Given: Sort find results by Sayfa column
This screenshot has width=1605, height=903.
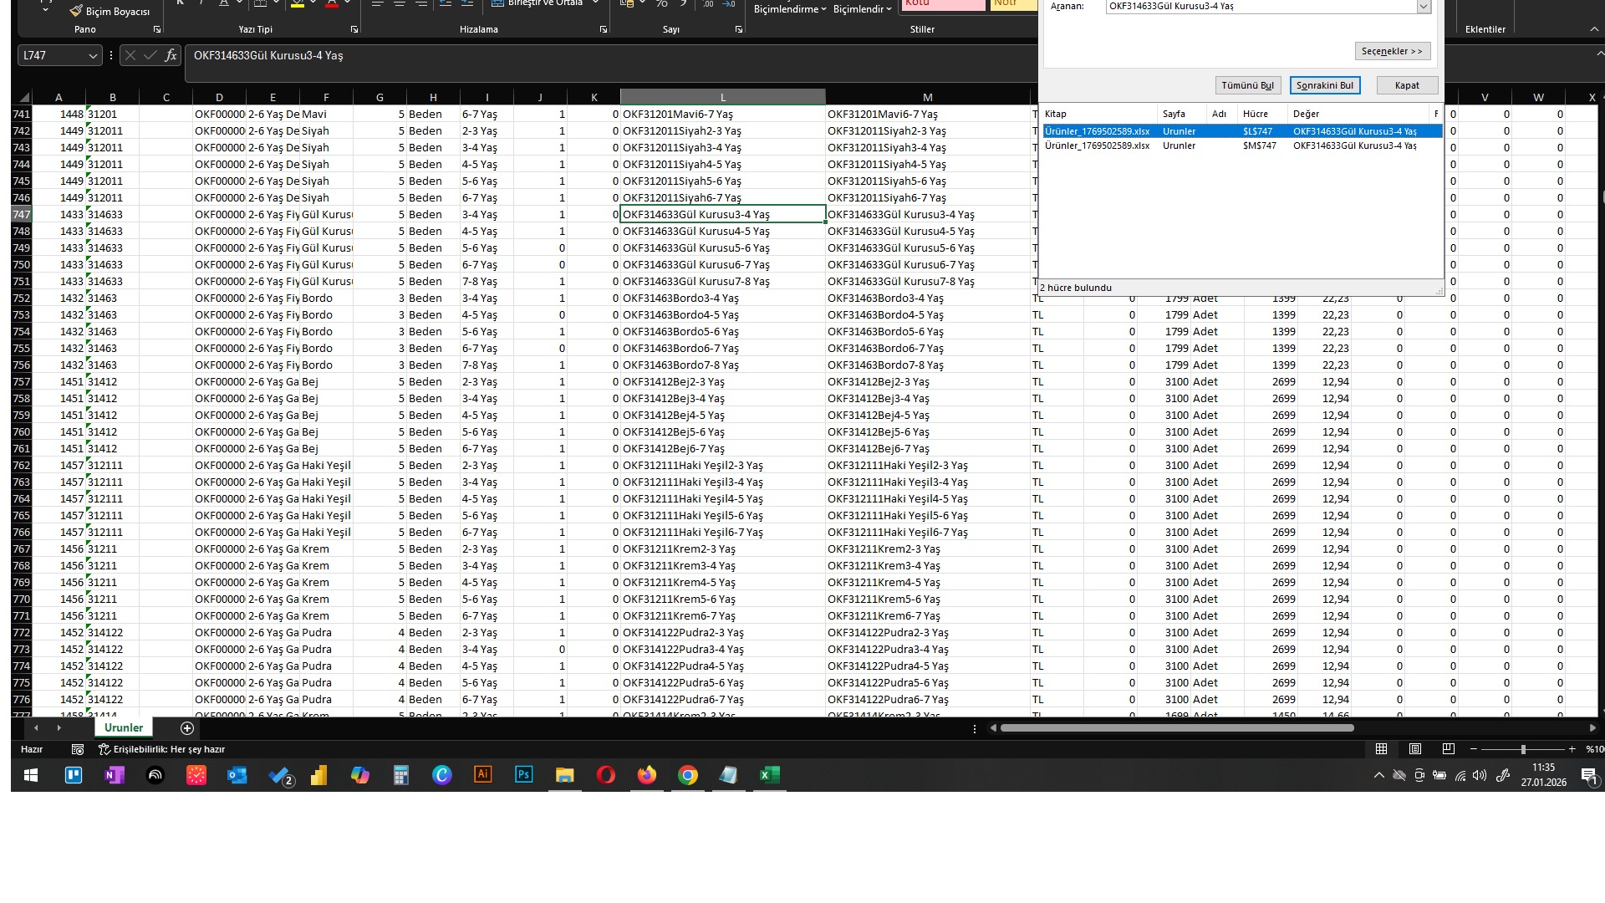Looking at the screenshot, I should pos(1181,114).
